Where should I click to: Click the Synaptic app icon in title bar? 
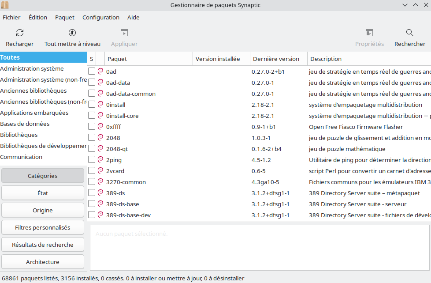point(5,5)
